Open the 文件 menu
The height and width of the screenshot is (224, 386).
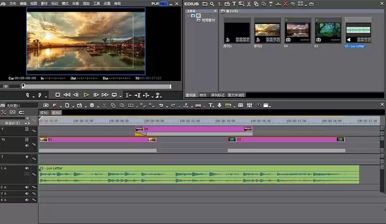click(x=13, y=3)
